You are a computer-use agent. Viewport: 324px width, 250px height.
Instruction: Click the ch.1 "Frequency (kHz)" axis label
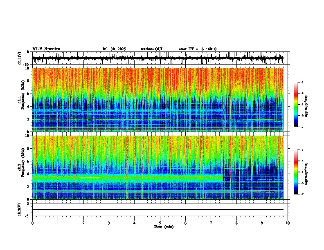23,95
